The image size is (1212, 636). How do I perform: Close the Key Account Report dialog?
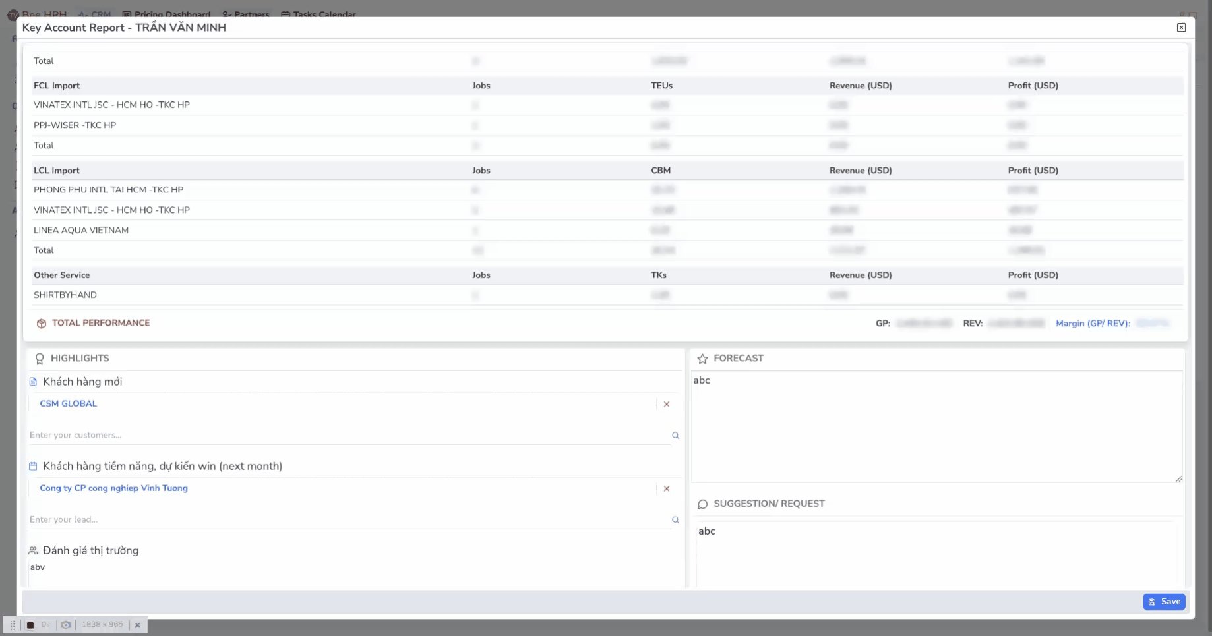tap(1181, 28)
